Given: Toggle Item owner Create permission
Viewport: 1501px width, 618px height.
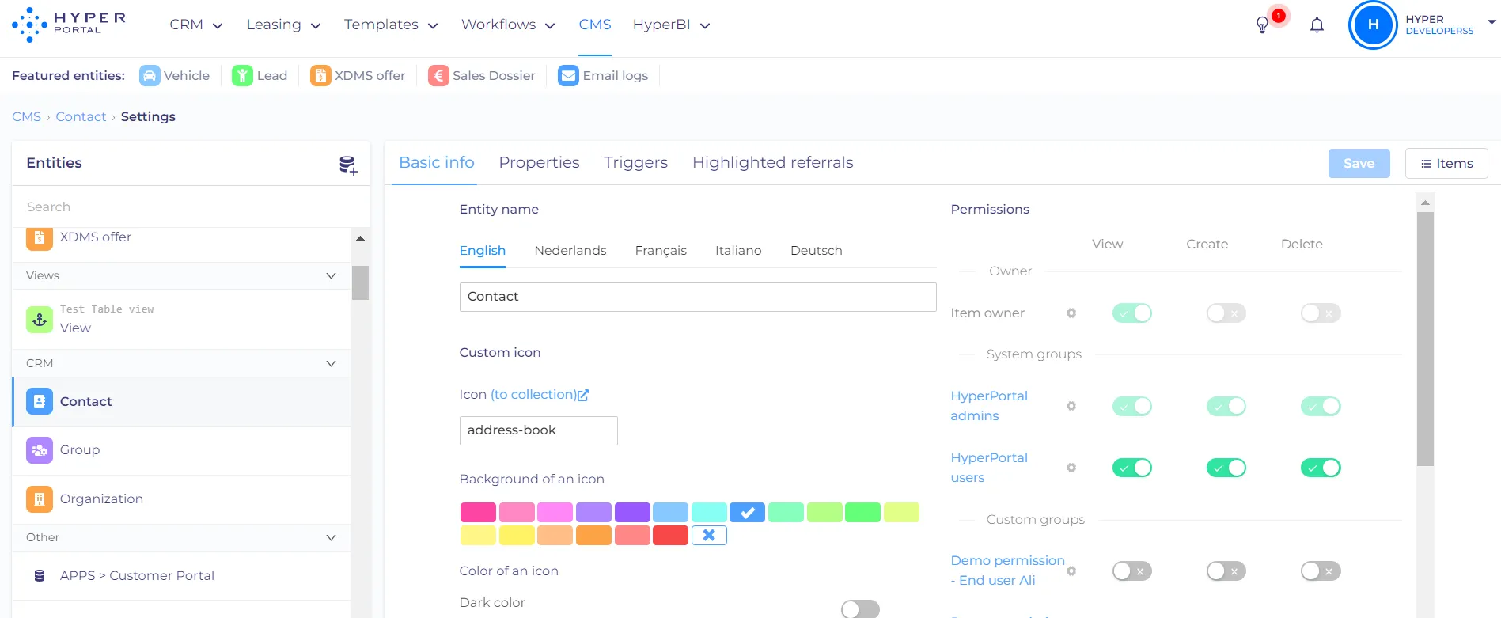Looking at the screenshot, I should tap(1226, 313).
